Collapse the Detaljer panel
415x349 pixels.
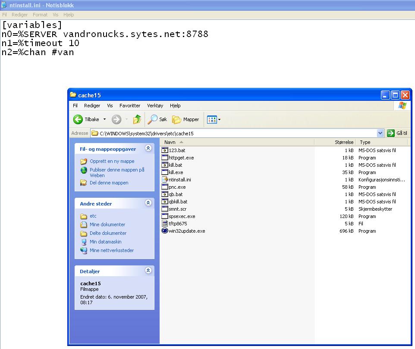[x=148, y=271]
